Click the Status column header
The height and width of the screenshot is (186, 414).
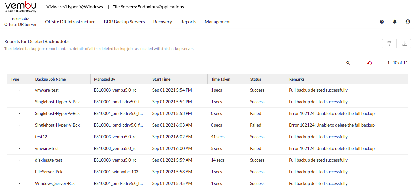tap(256, 79)
